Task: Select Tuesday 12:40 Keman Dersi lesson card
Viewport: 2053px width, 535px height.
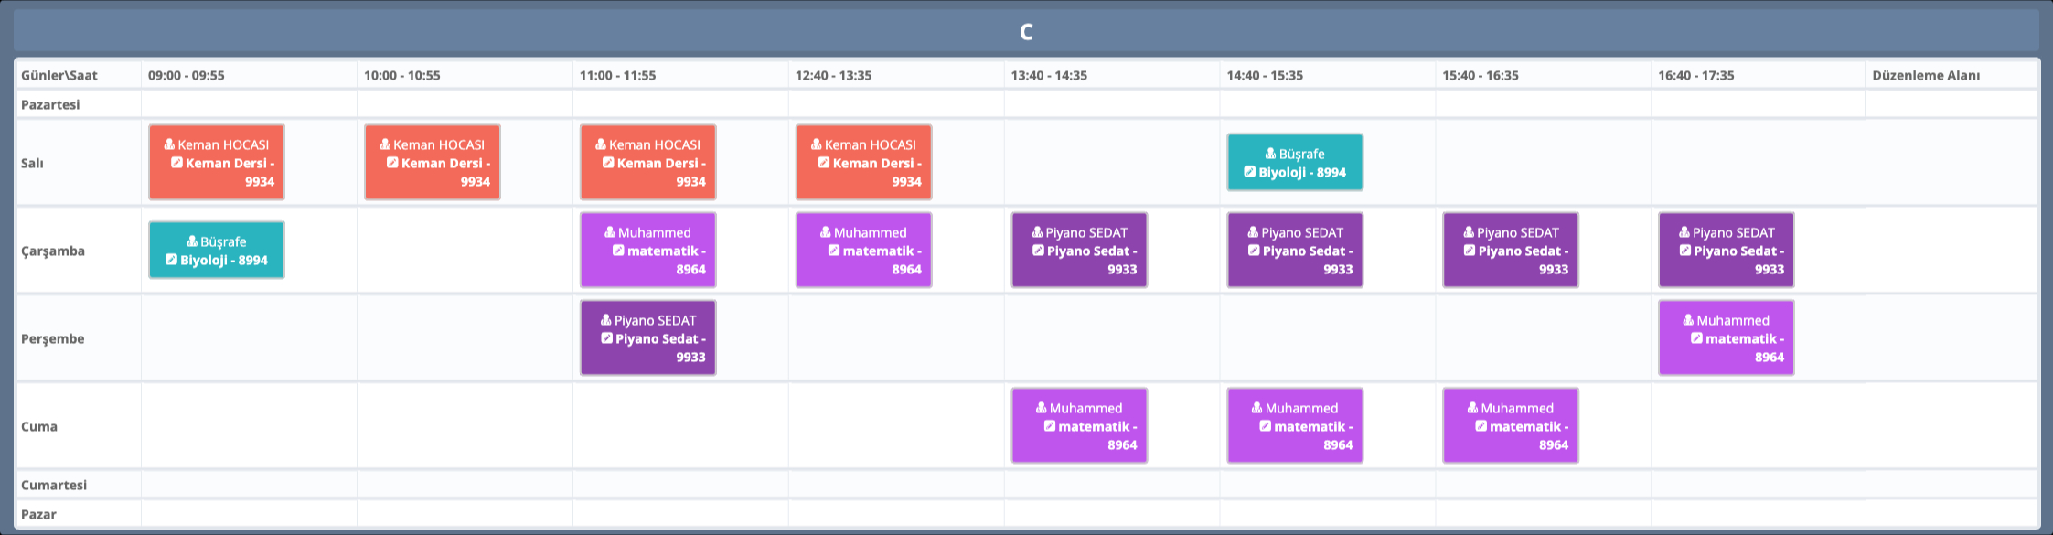Action: pos(863,163)
